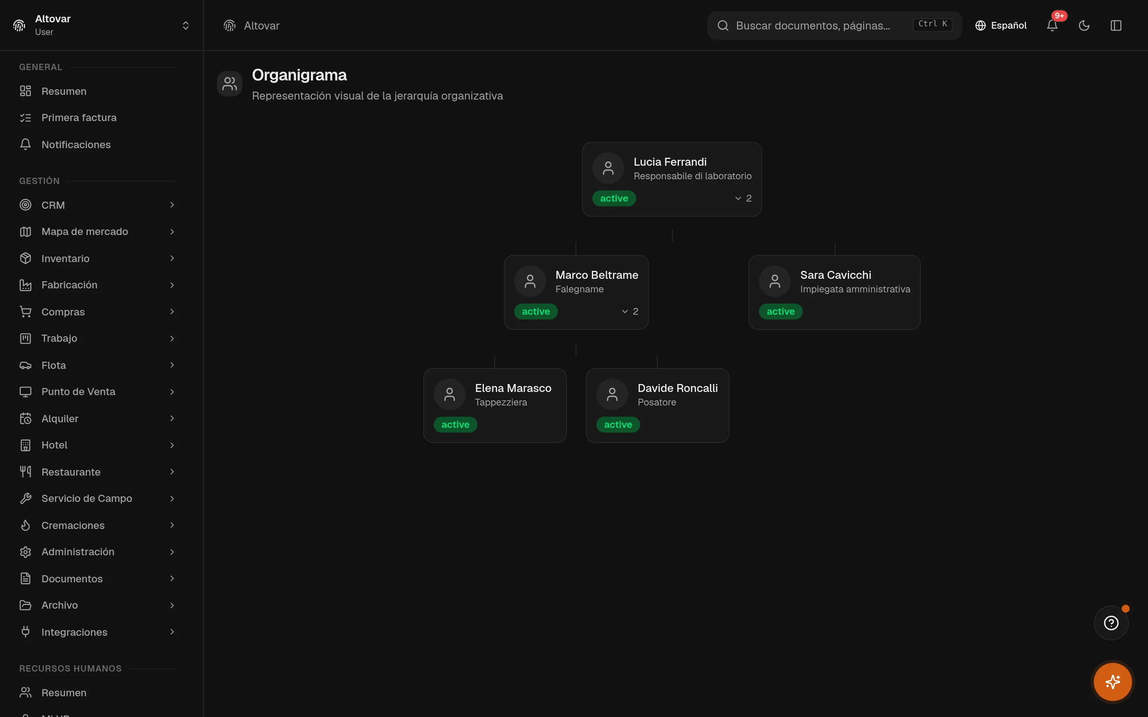Click the Inventario box icon
Image resolution: width=1148 pixels, height=717 pixels.
pos(26,259)
